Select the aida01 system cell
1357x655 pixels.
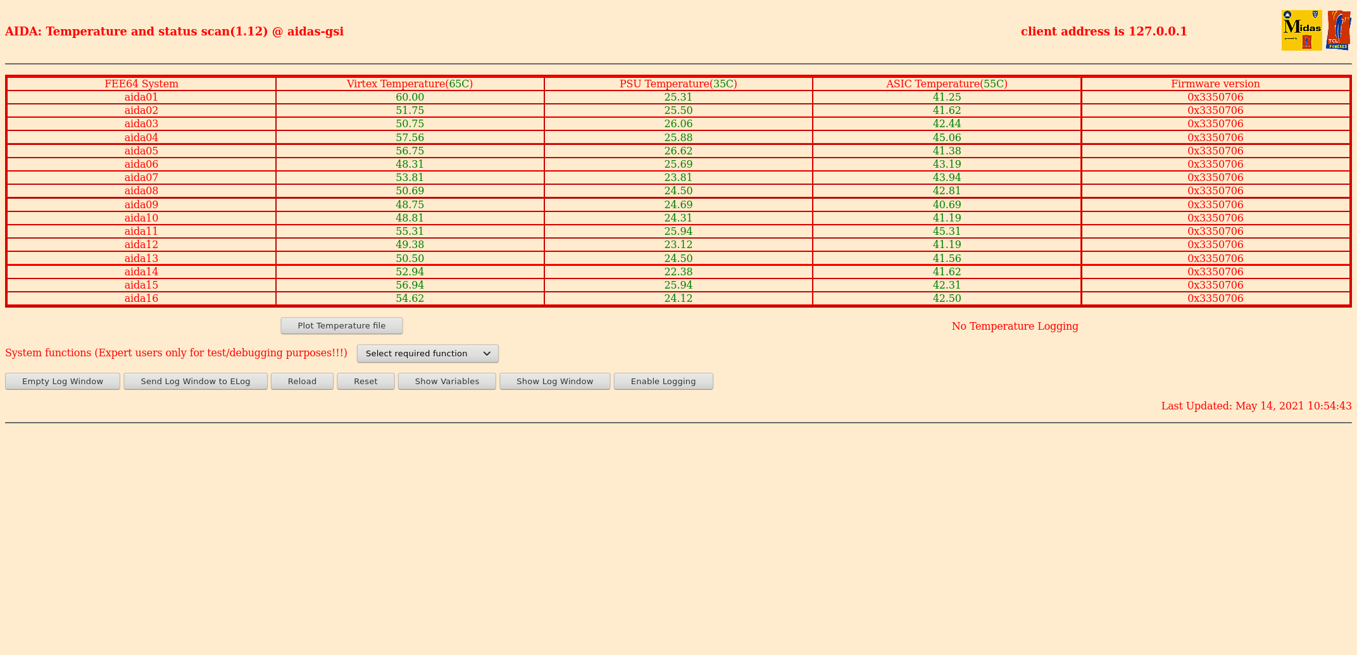141,97
